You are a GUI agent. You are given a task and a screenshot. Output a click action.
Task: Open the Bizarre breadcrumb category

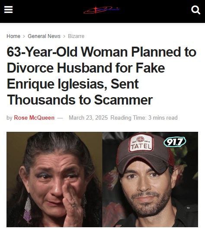point(76,36)
